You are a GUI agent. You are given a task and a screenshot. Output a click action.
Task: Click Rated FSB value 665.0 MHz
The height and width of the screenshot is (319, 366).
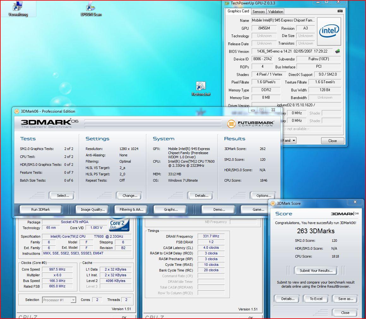(57, 286)
